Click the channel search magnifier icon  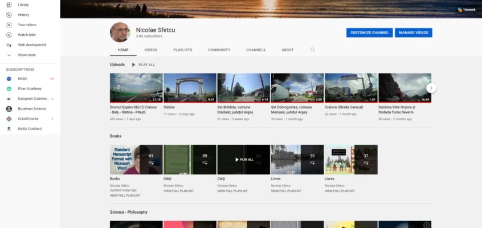click(313, 50)
